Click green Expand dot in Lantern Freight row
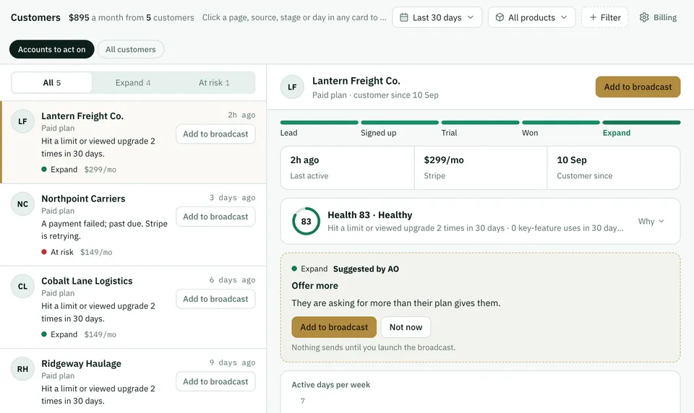This screenshot has width=694, height=413. pyautogui.click(x=44, y=170)
